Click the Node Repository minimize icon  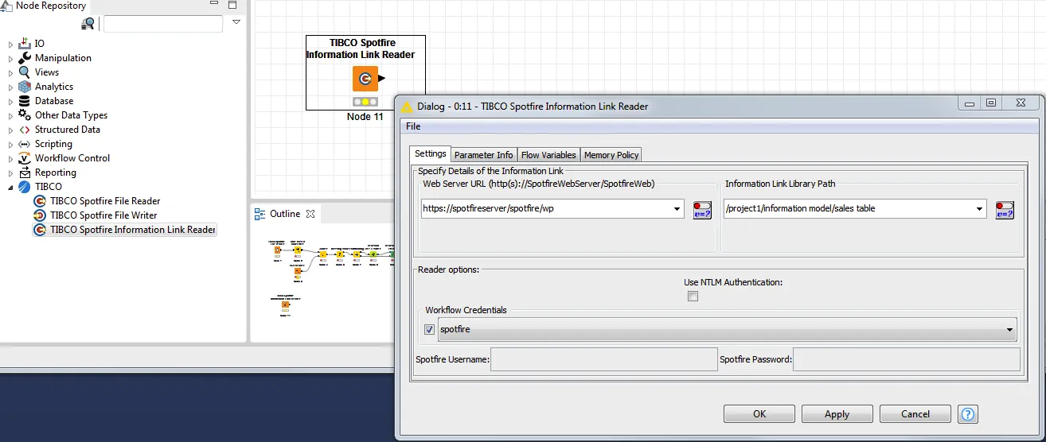click(x=214, y=5)
